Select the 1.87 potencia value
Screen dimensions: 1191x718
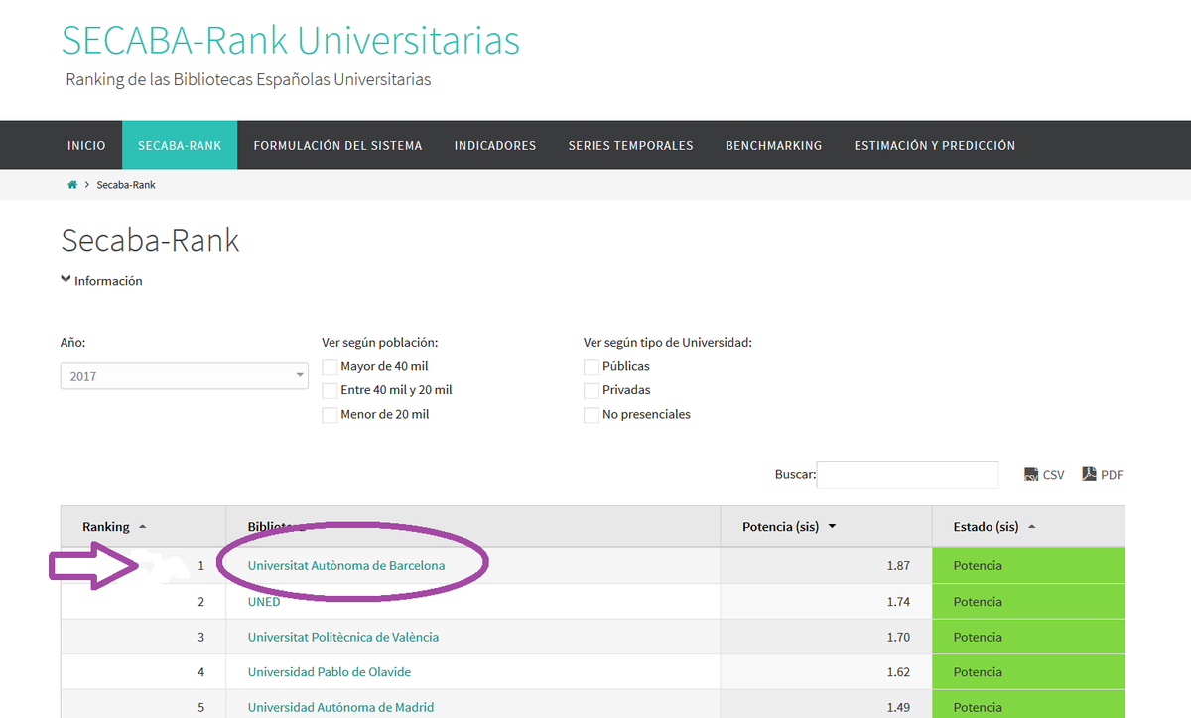pyautogui.click(x=898, y=566)
